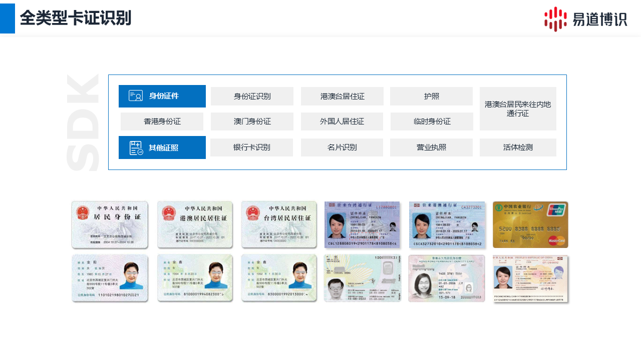
Task: Click the Hong Kong Permanent Identity Card image
Action: click(447, 278)
